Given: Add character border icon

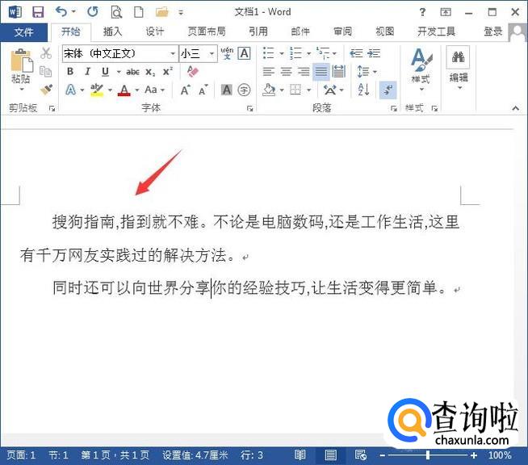Looking at the screenshot, I should (x=244, y=53).
